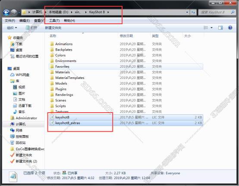The width and height of the screenshot is (239, 186).
Task: Expand the arrow after 本地磁盘 (D:) in path
Action: [x=72, y=12]
